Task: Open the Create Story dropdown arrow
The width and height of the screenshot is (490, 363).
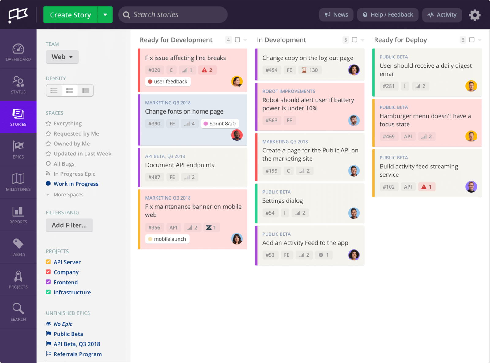Action: click(x=105, y=15)
